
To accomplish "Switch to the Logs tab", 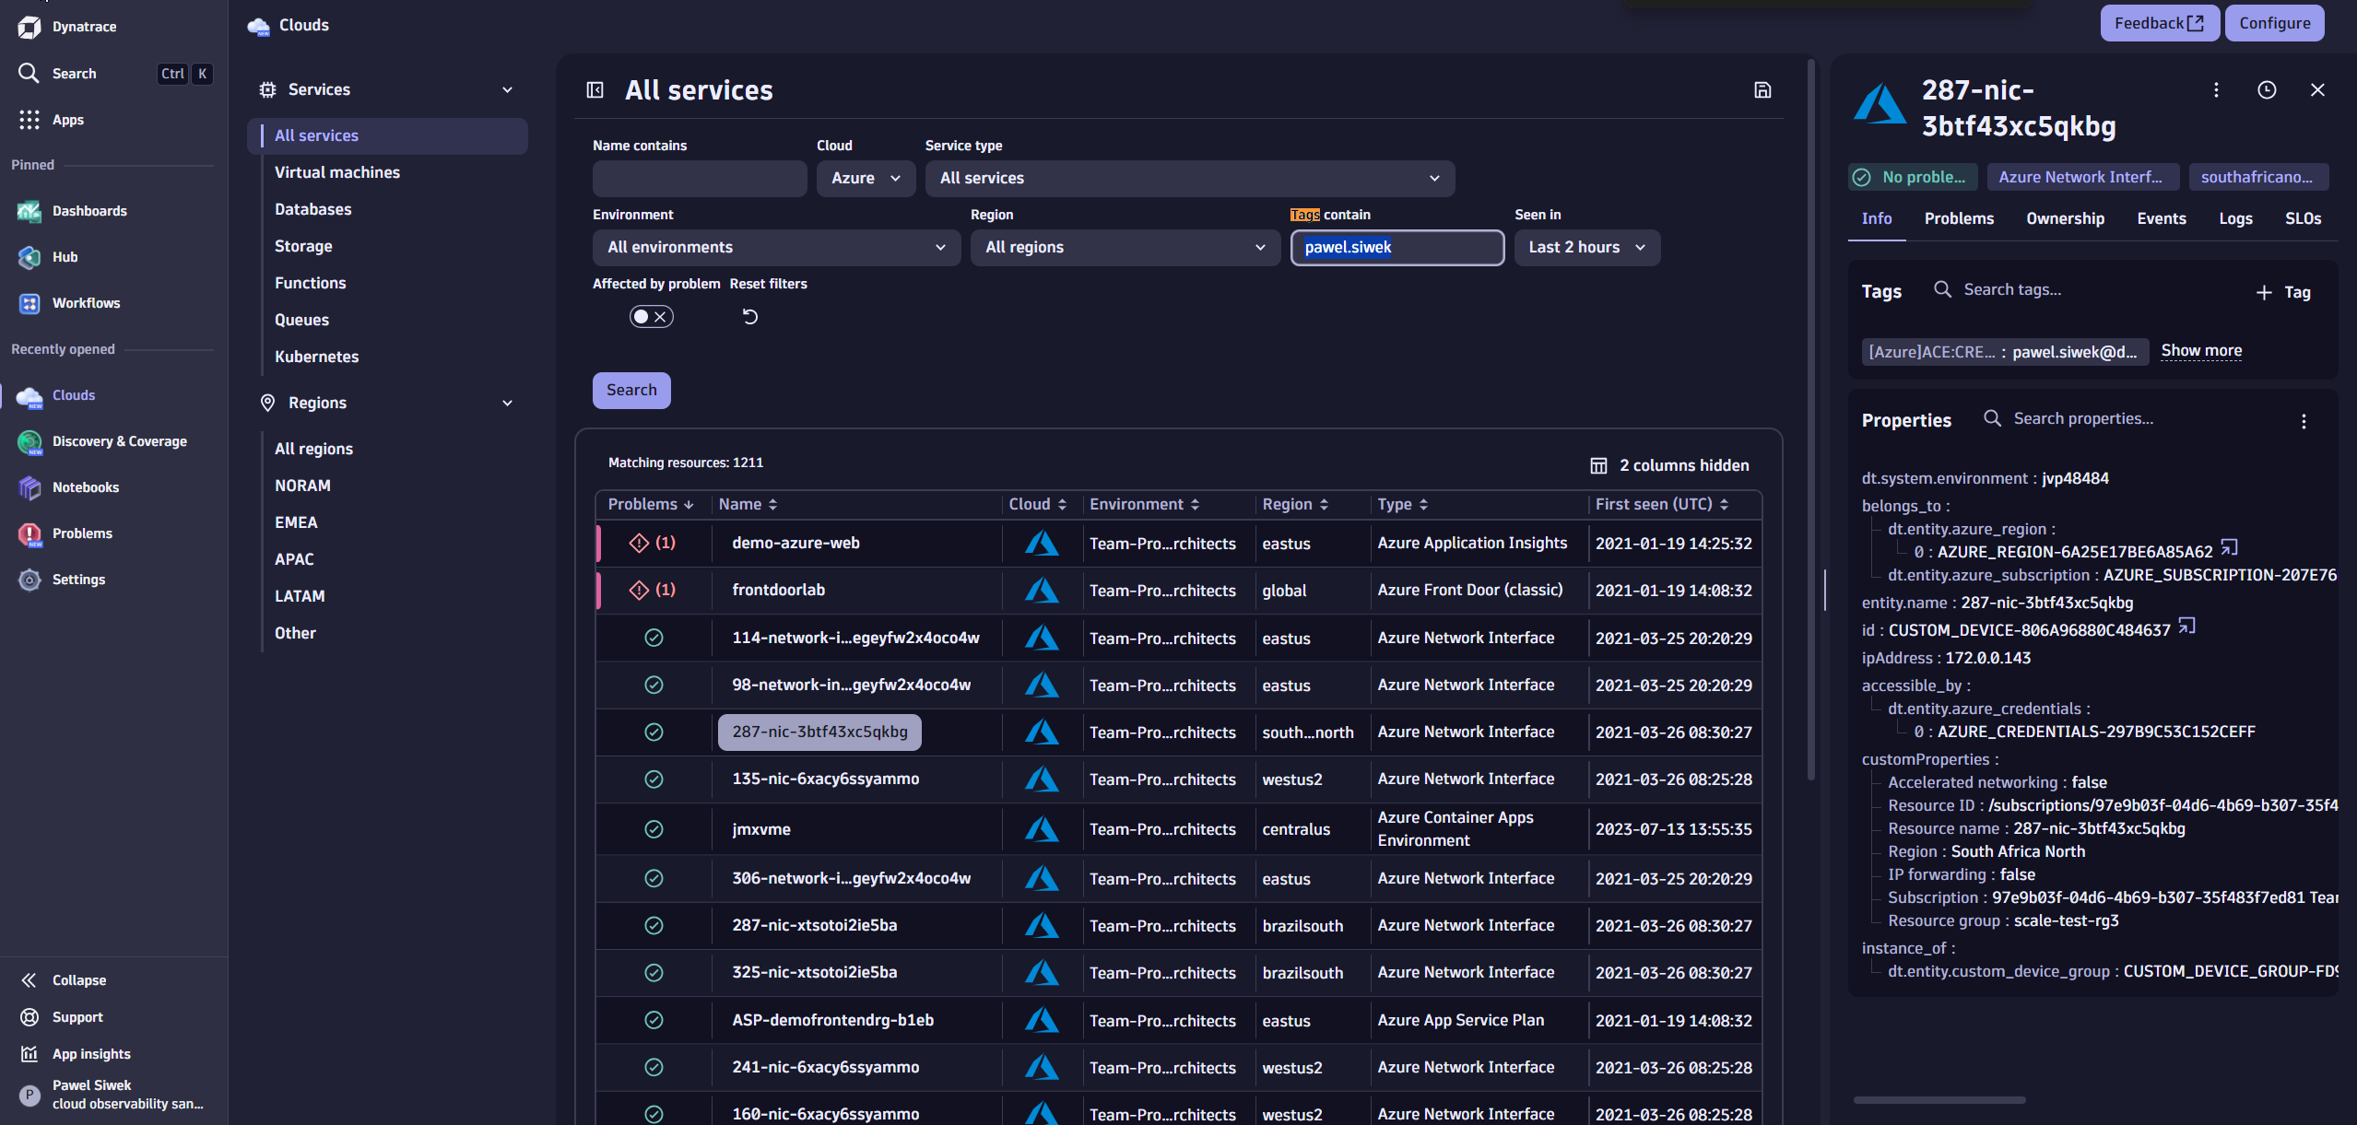I will (2236, 218).
